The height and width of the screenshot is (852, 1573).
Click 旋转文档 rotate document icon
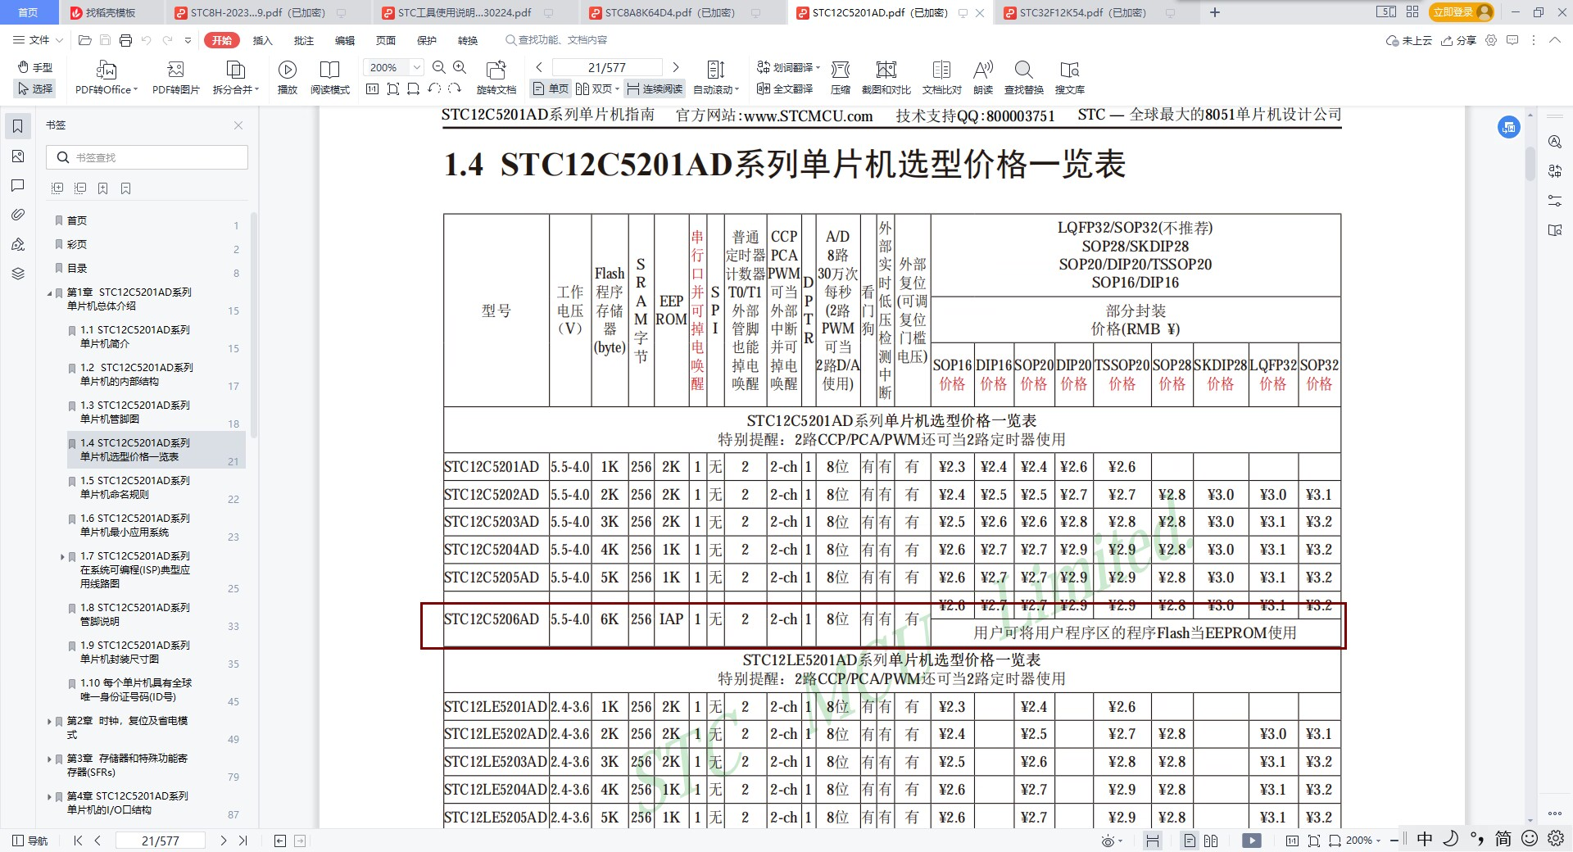496,78
